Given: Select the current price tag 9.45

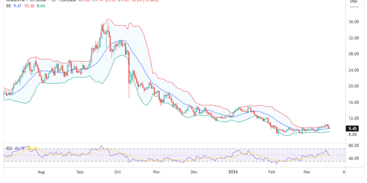Looking at the screenshot, I should pos(353,129).
